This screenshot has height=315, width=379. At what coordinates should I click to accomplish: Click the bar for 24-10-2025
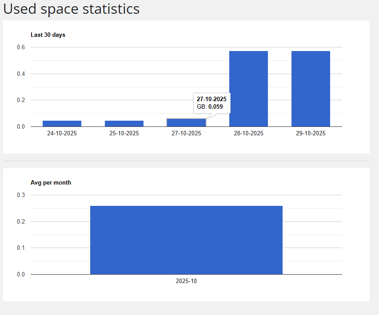pyautogui.click(x=62, y=123)
